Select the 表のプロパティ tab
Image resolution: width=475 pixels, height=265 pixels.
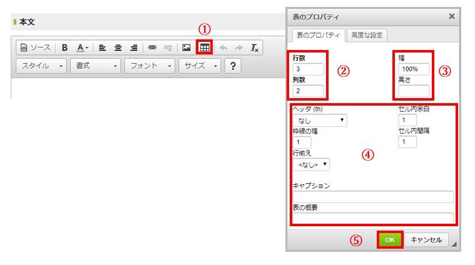click(x=318, y=36)
